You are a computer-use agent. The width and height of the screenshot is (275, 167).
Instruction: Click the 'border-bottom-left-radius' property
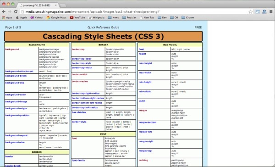click(87, 103)
